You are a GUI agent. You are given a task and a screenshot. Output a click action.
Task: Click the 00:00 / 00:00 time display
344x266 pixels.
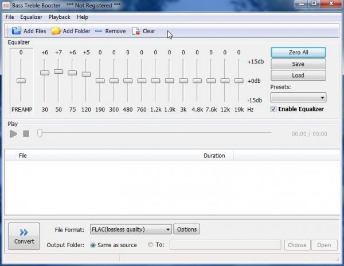pos(309,134)
